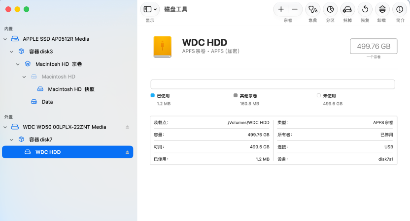Click the 连接 value USB

point(389,147)
